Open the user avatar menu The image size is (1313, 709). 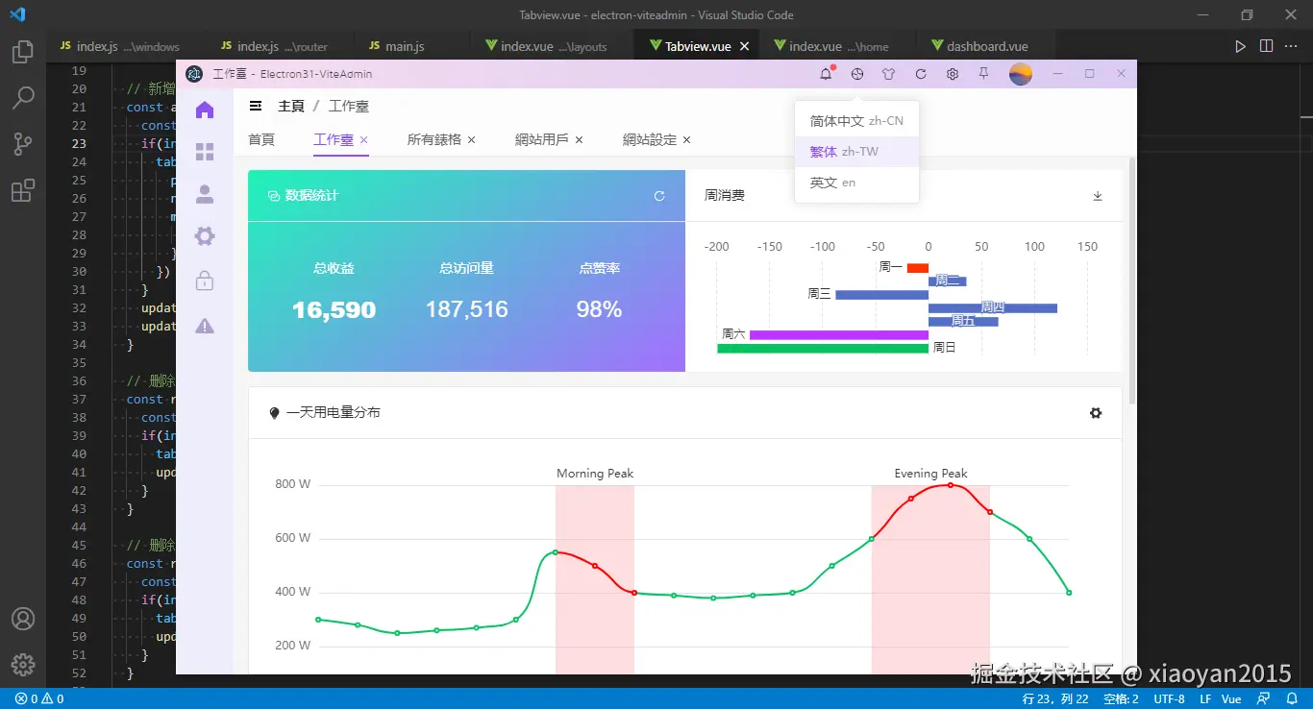[x=1021, y=74]
